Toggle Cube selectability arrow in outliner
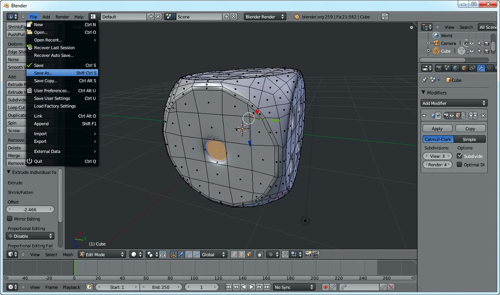This screenshot has height=295, width=500. (479, 51)
